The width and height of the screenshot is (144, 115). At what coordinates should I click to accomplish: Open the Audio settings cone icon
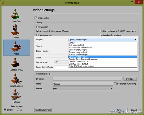(x=15, y=30)
